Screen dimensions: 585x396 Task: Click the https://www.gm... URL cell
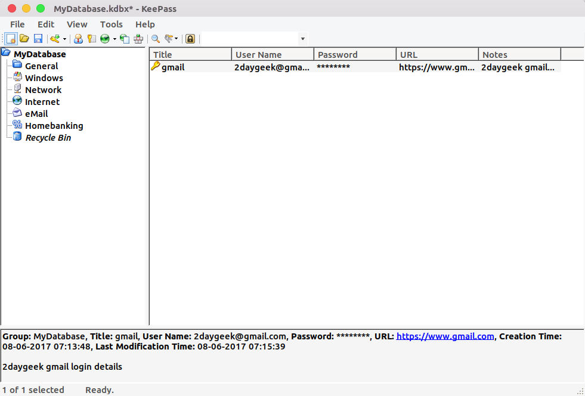coord(437,67)
